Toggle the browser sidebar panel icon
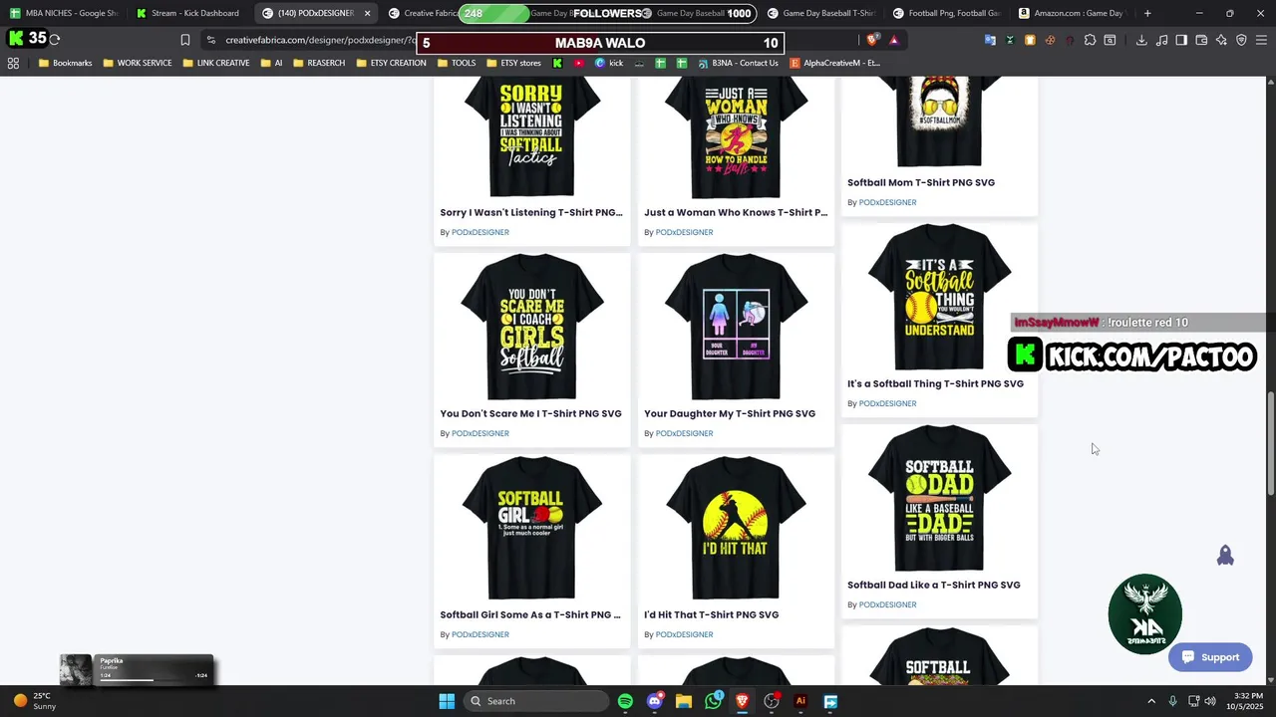This screenshot has width=1276, height=717. pyautogui.click(x=1181, y=40)
